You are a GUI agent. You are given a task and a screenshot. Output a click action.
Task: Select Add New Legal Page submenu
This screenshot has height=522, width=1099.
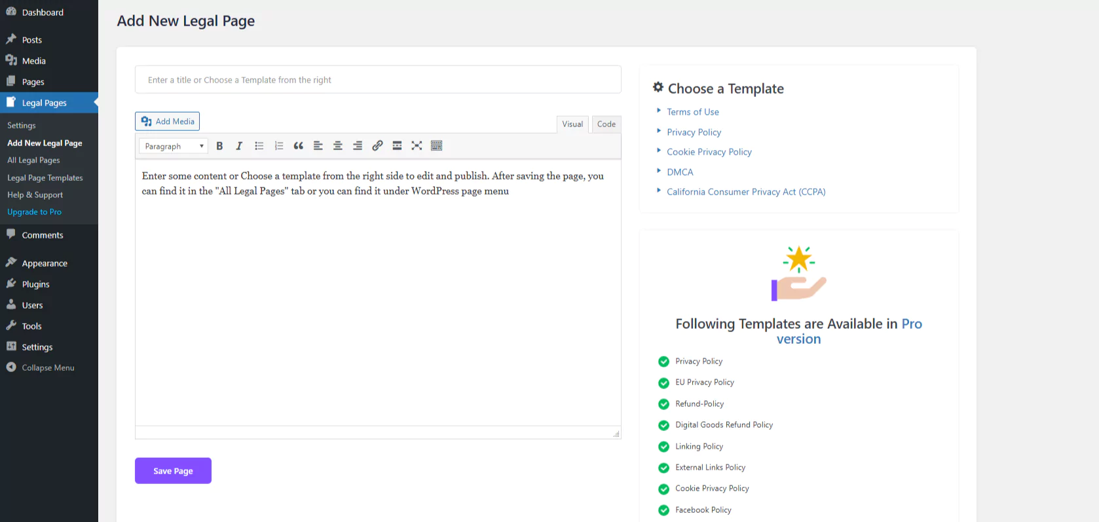[x=45, y=143]
